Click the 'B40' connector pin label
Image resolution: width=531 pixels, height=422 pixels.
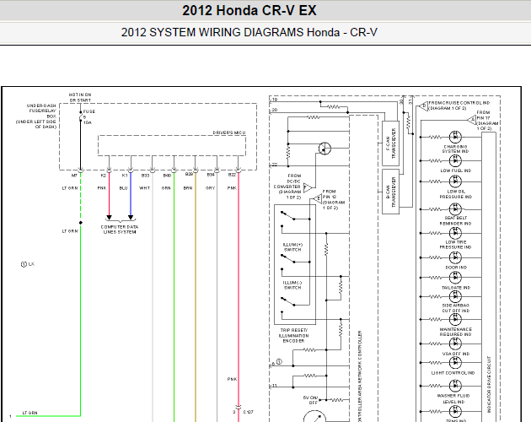(x=167, y=176)
